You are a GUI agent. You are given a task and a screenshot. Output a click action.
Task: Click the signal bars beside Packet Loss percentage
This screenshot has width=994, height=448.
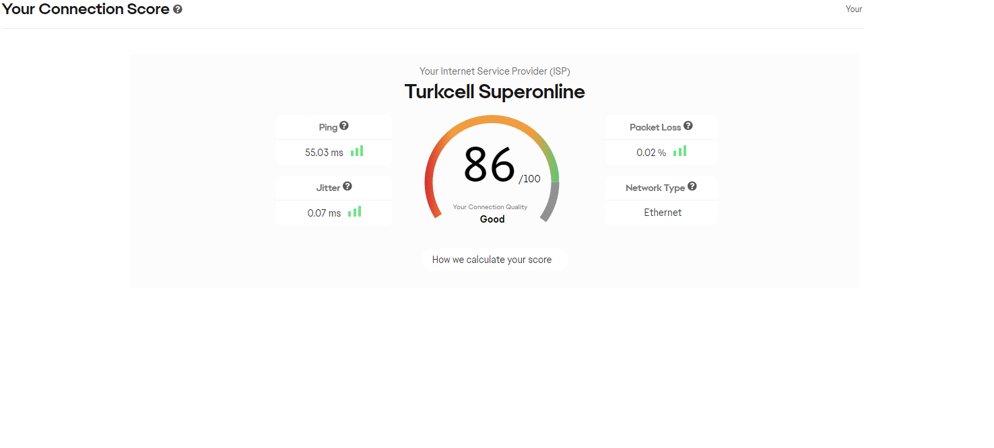pyautogui.click(x=680, y=151)
